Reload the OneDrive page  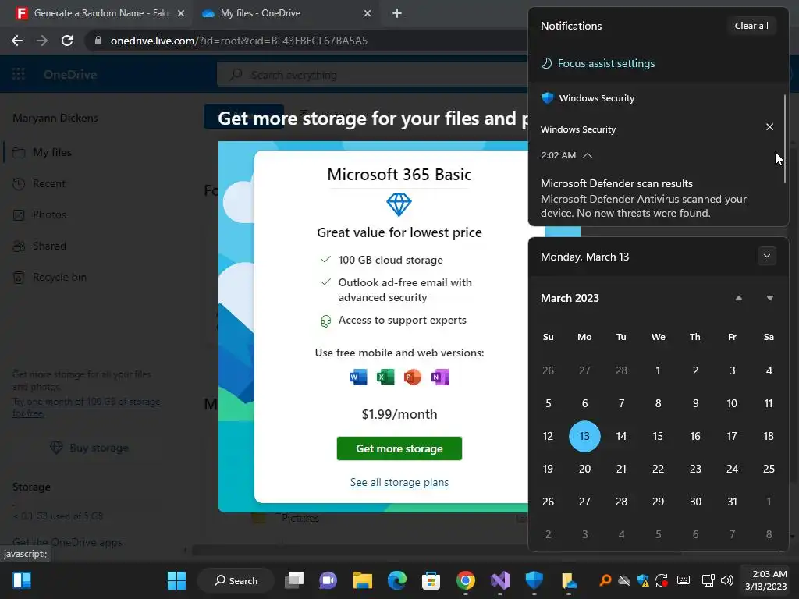click(x=67, y=41)
